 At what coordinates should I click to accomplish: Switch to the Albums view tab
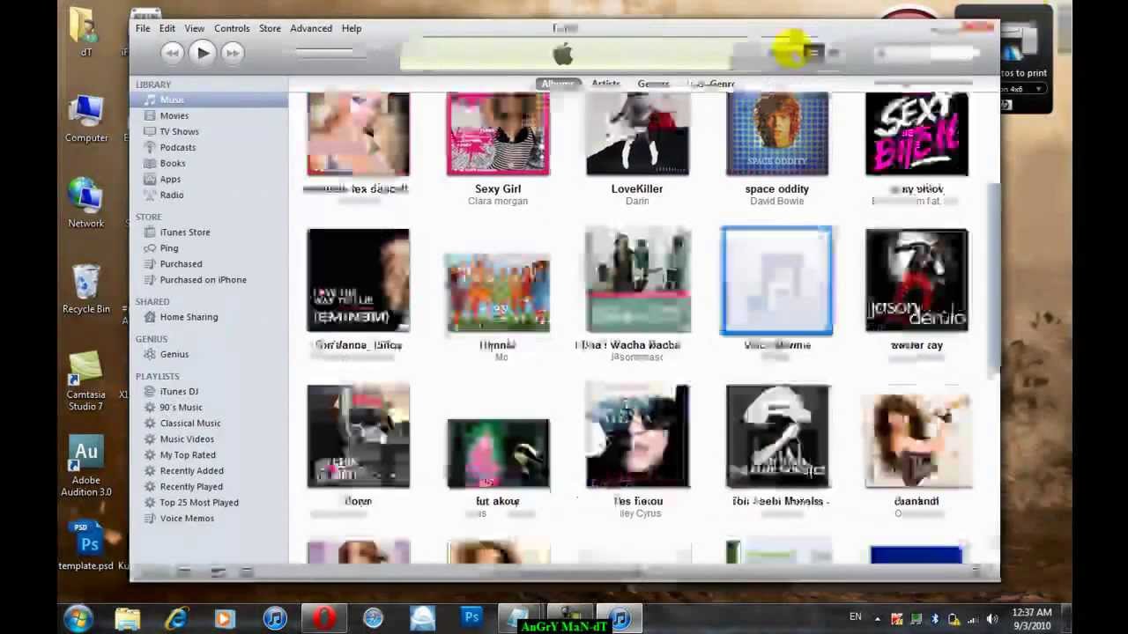[x=557, y=84]
